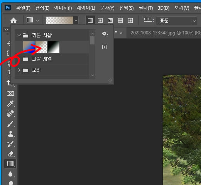Select the Gradient tool in toolbar

coord(10,164)
